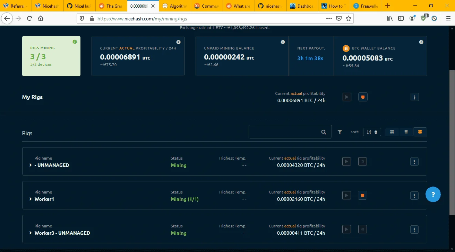Screen dimensions: 455x252
Task: Click the Pocket save icon
Action: pos(339,19)
